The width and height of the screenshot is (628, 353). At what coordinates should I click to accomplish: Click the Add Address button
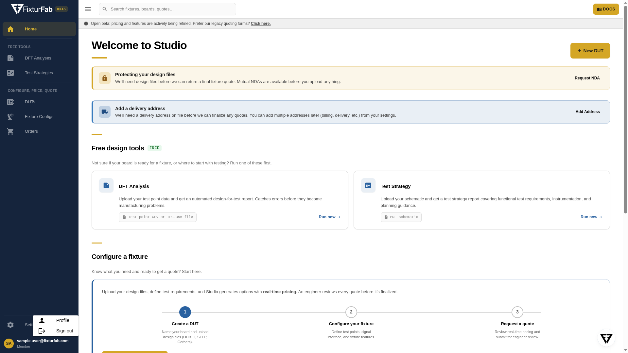click(x=587, y=112)
